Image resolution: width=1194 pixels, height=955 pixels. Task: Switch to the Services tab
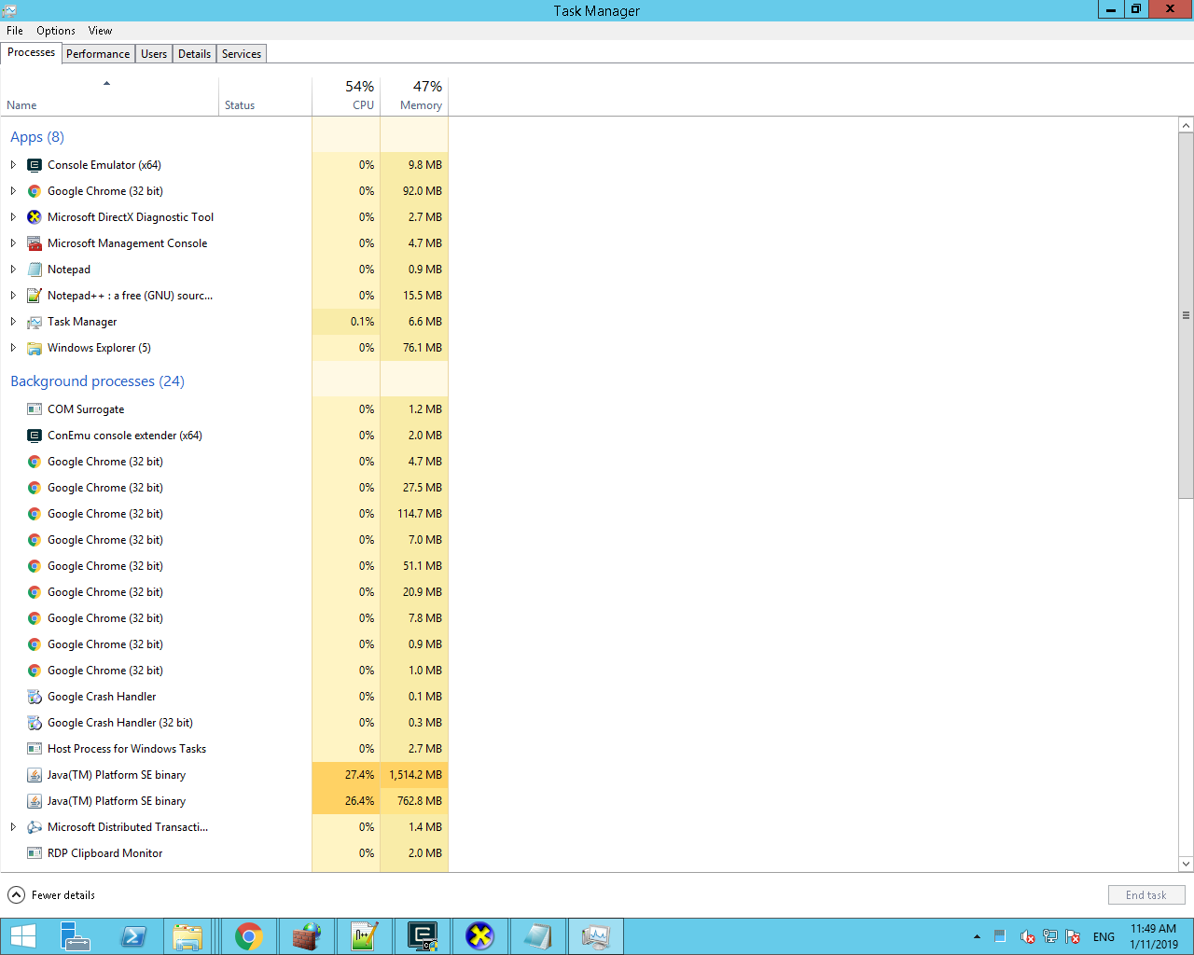242,54
